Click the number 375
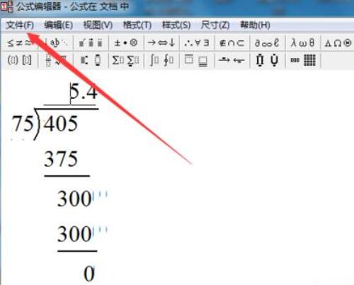The image size is (354, 285). 61,159
